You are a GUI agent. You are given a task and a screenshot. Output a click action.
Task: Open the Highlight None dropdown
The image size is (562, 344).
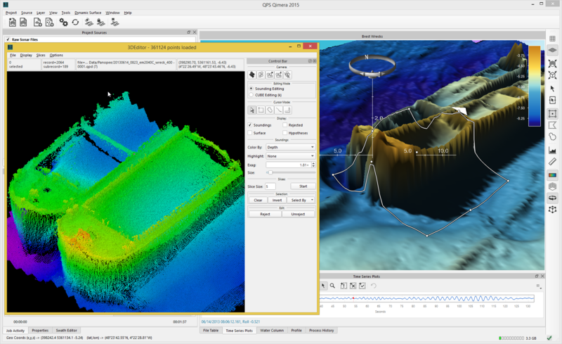[290, 156]
